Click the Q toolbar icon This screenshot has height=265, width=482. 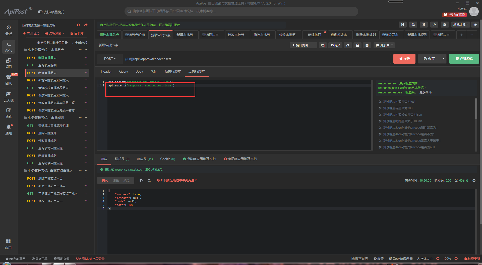tap(413, 25)
